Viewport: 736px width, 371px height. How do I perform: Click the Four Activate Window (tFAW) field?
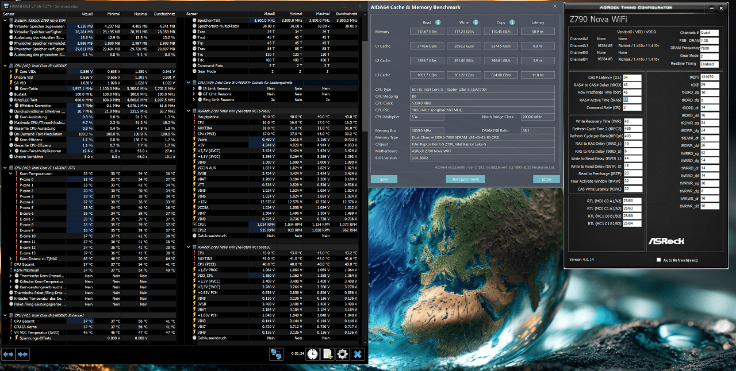coord(632,181)
